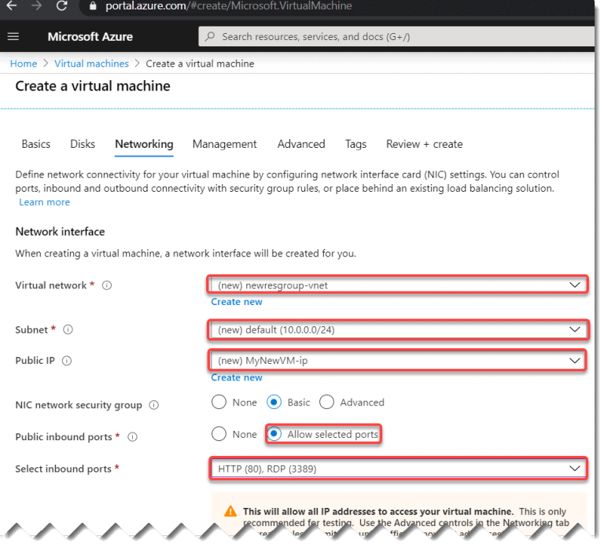Viewport: 604px width, 548px height.
Task: Choose Allow selected ports option
Action: point(274,435)
